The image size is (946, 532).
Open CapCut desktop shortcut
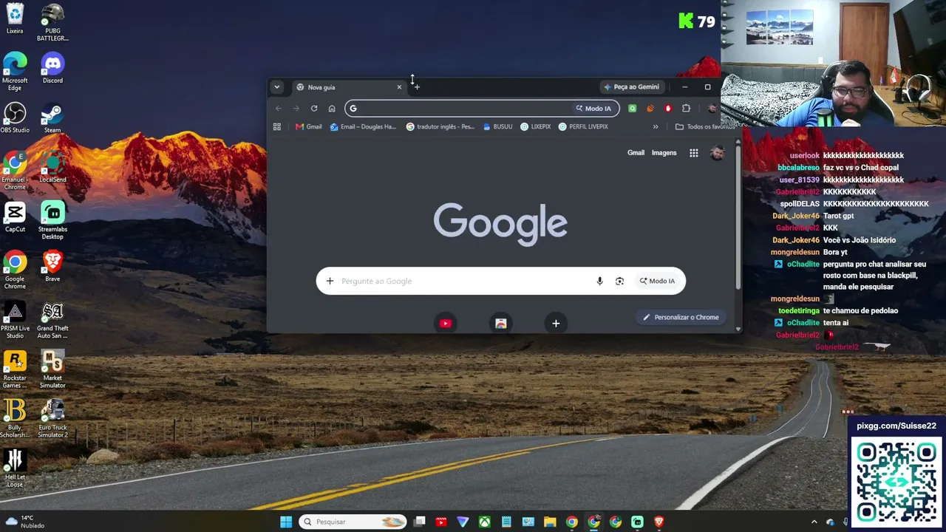15,216
